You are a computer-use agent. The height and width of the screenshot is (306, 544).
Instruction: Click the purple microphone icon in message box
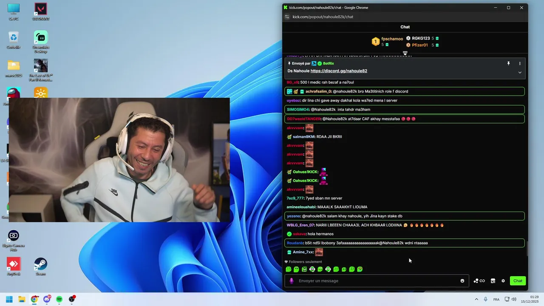[292, 281]
